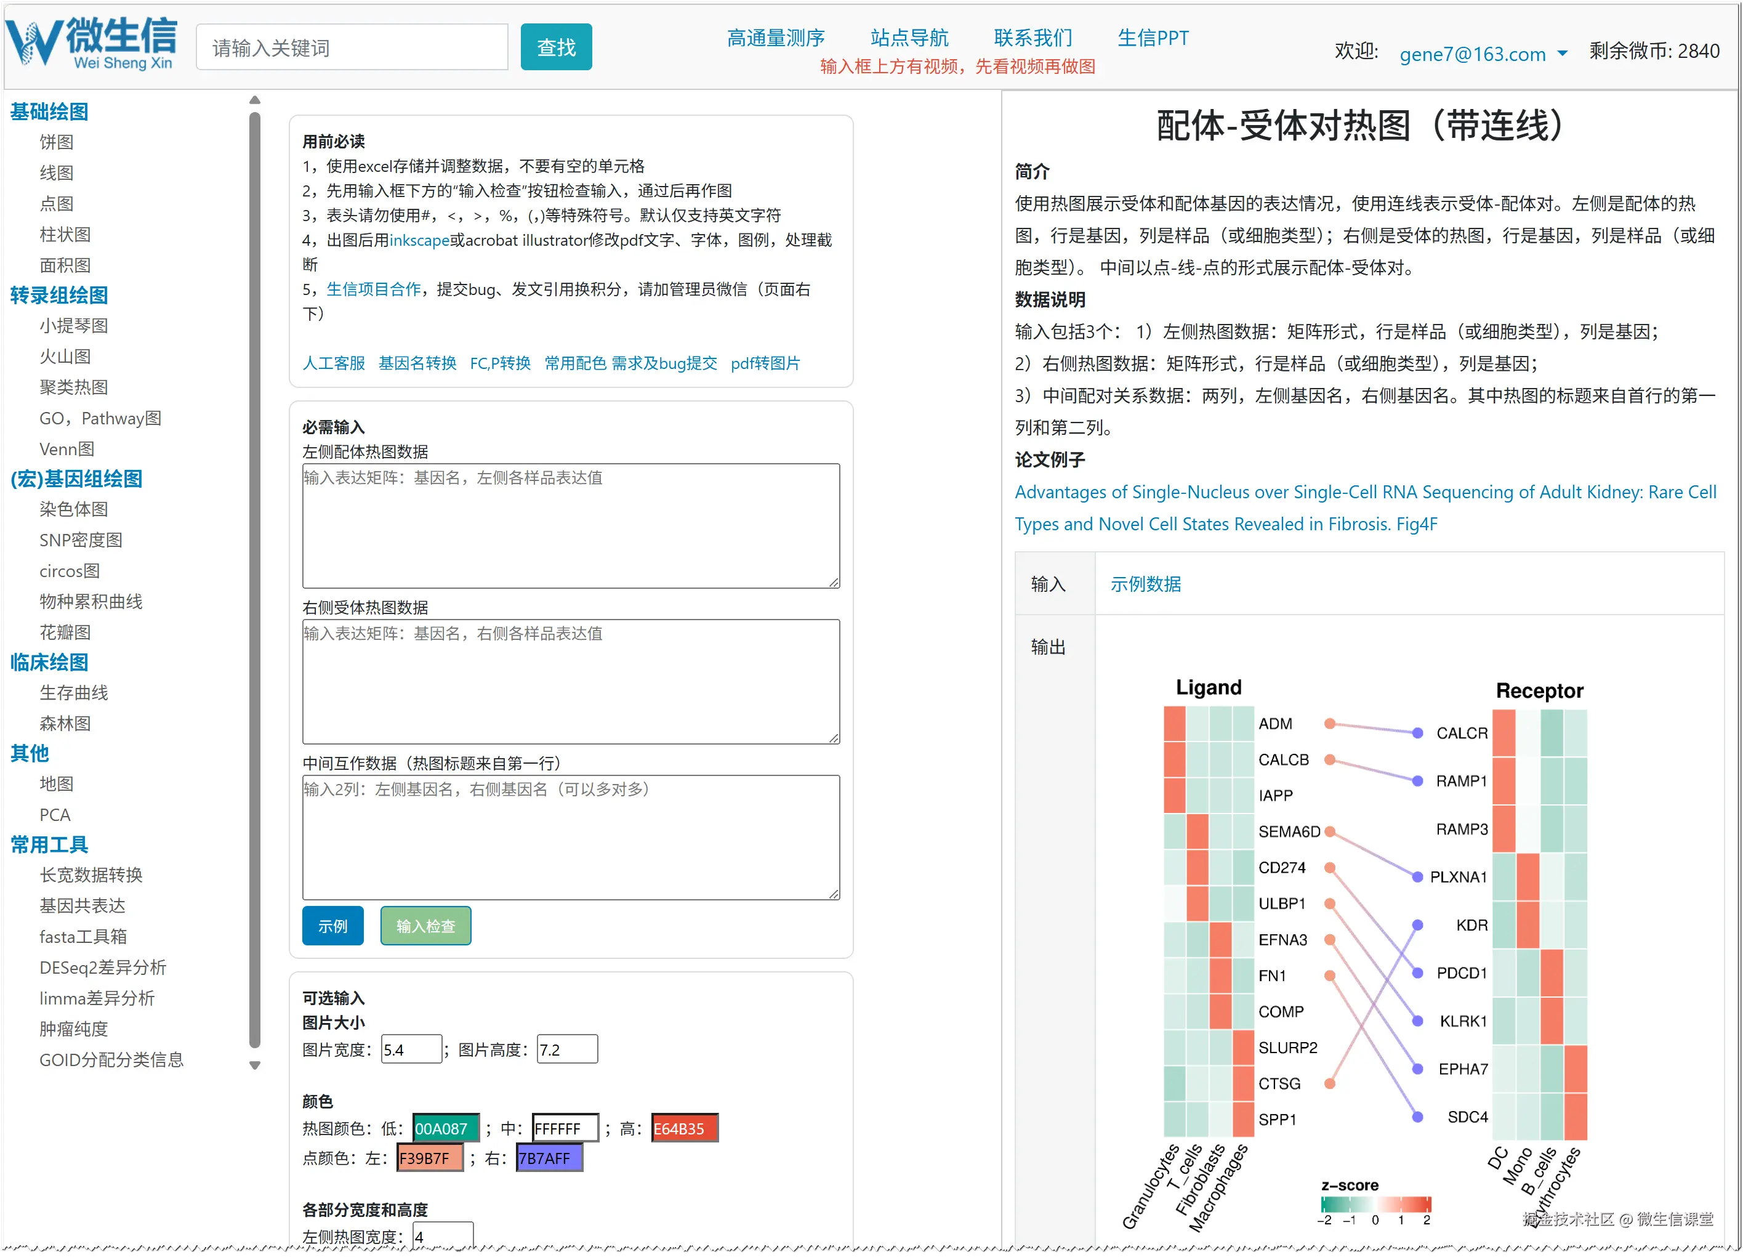Viewport: 1743px width, 1257px height.
Task: Click the blue 示例 button
Action: (332, 926)
